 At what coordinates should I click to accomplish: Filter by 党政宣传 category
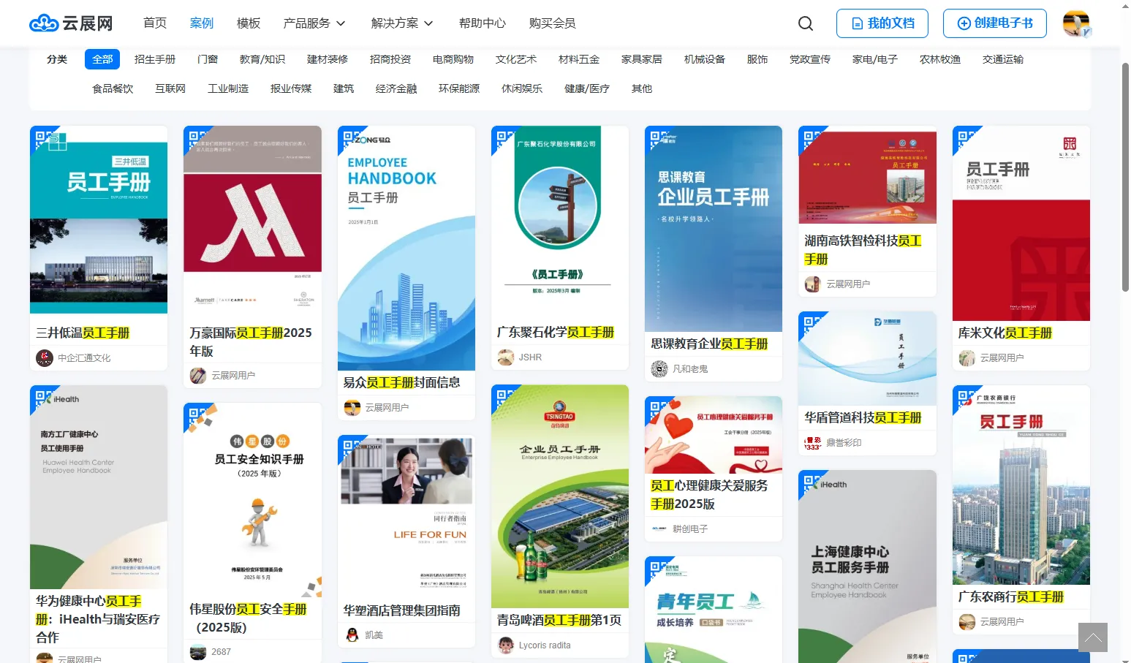click(x=810, y=59)
